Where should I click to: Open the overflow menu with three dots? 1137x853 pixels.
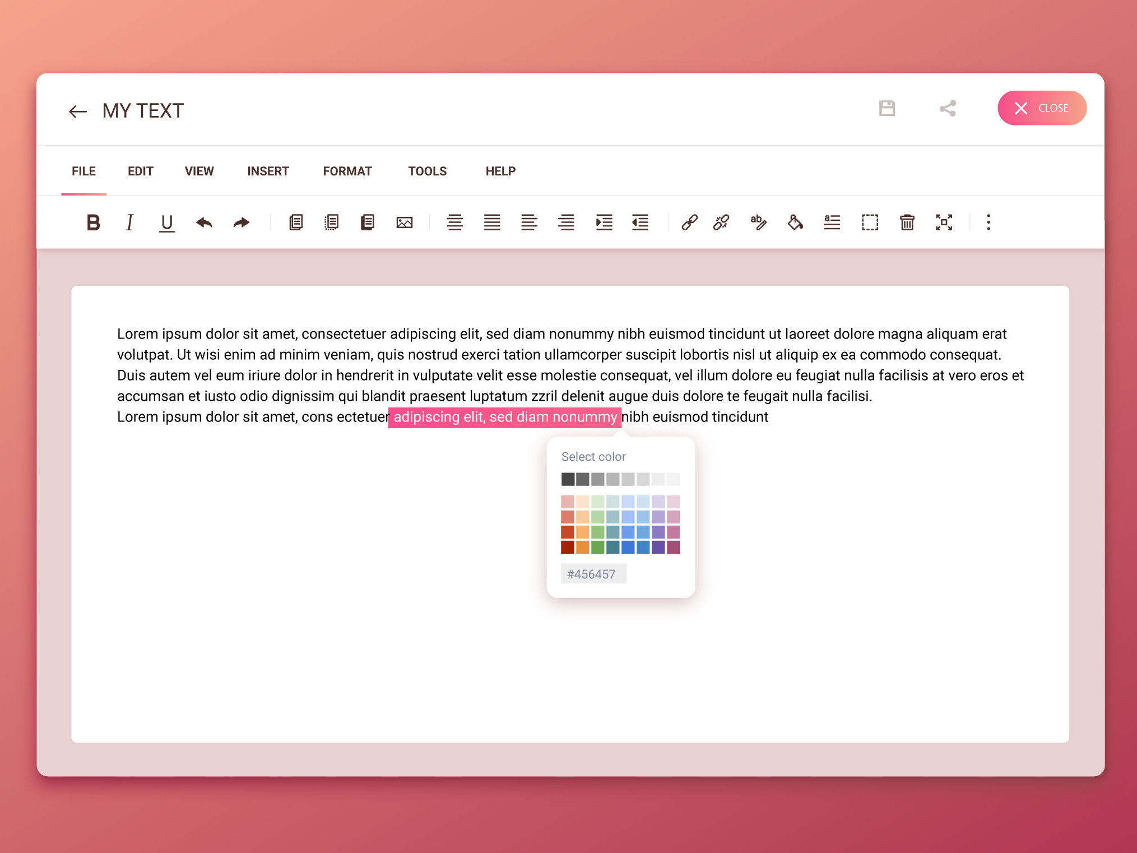(x=989, y=222)
